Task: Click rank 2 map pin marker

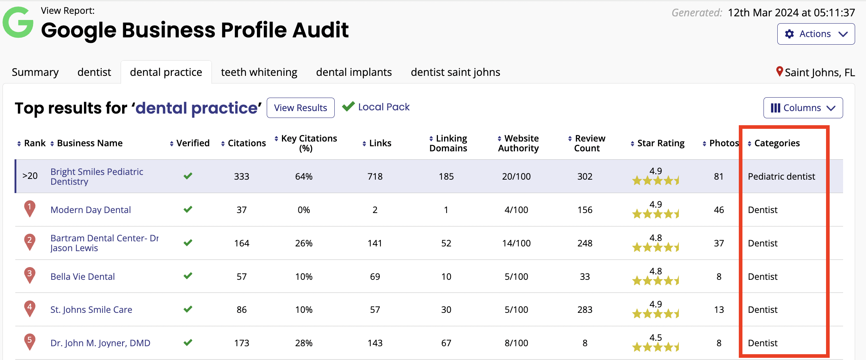Action: coord(29,242)
